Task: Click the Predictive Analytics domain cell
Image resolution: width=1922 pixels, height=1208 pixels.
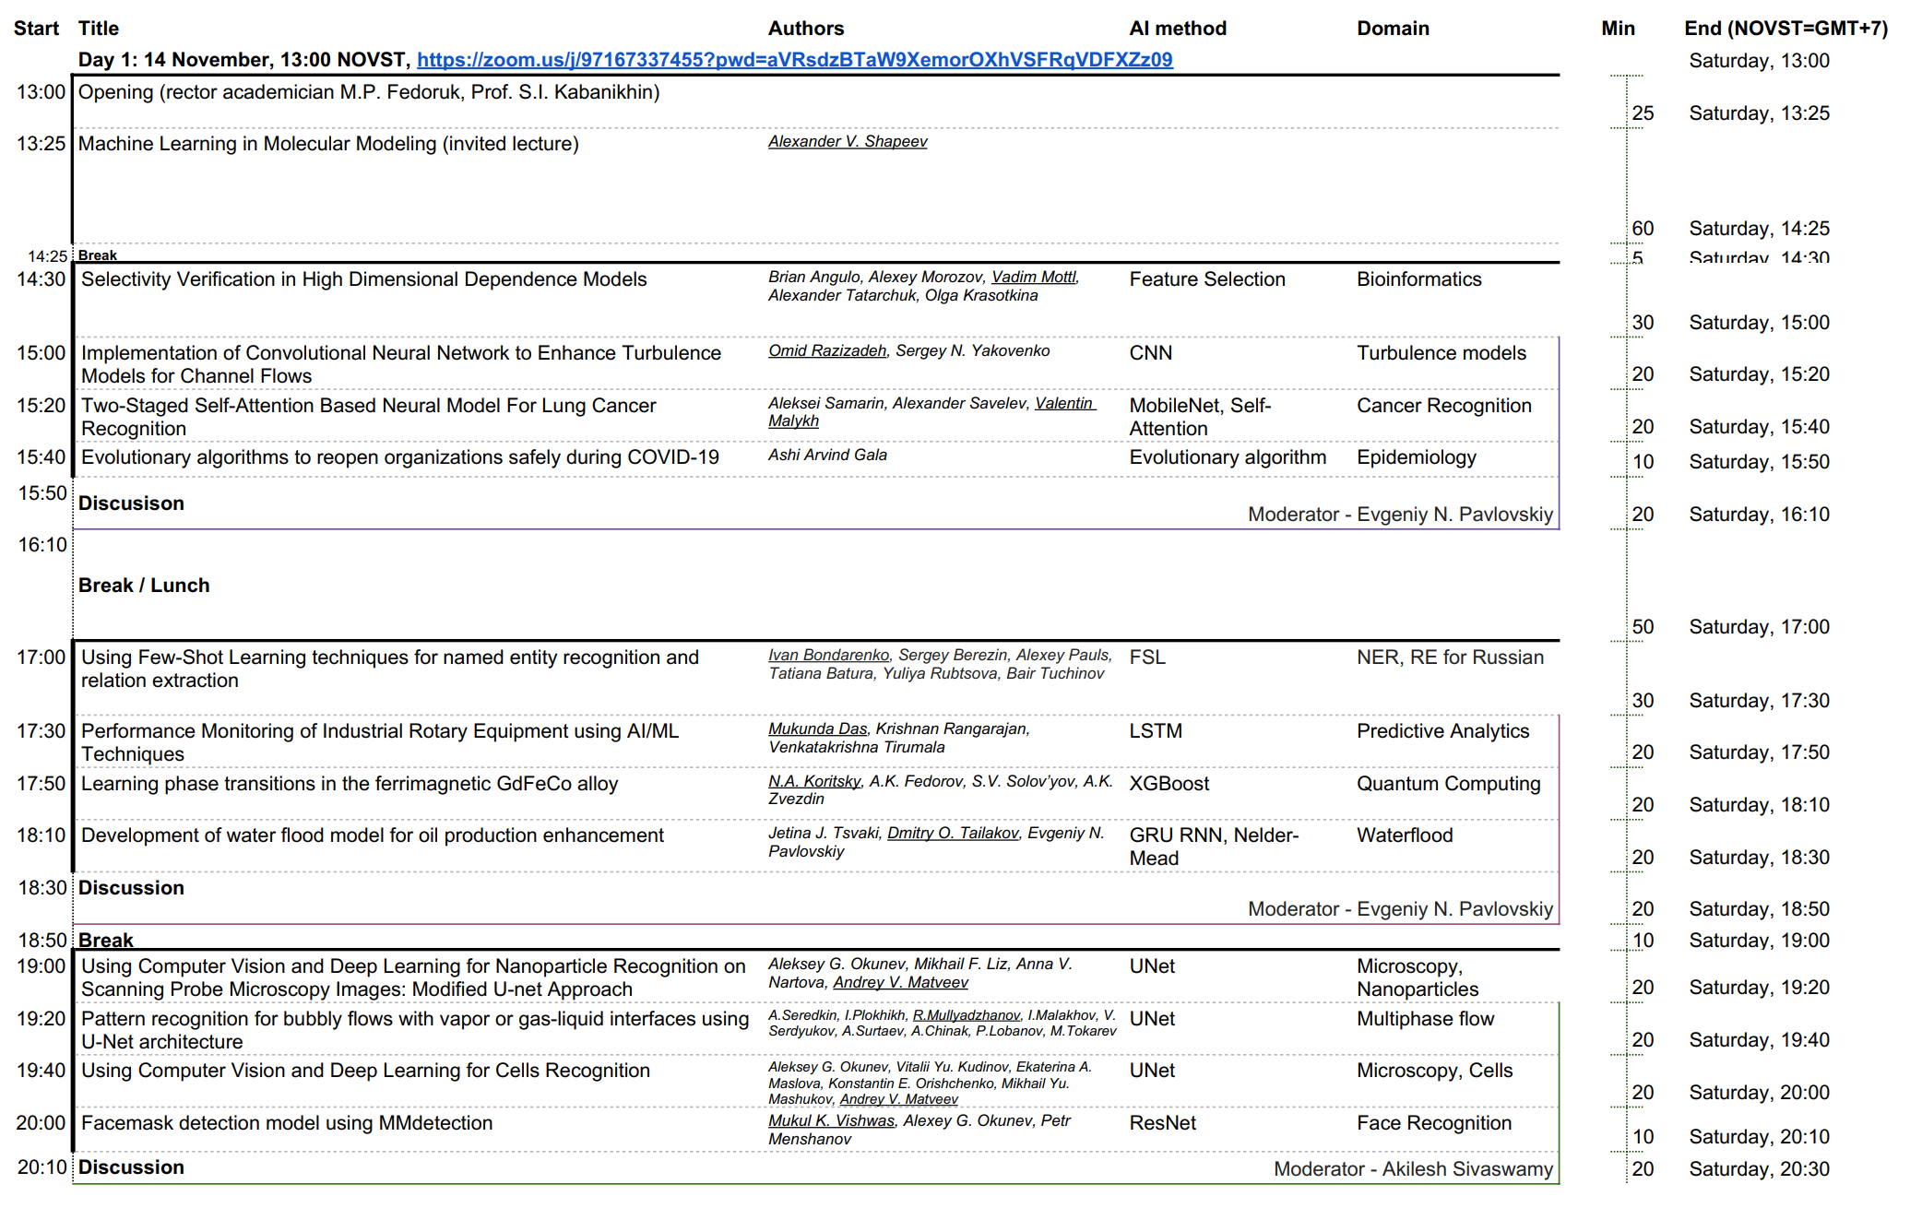Action: coord(1442,731)
